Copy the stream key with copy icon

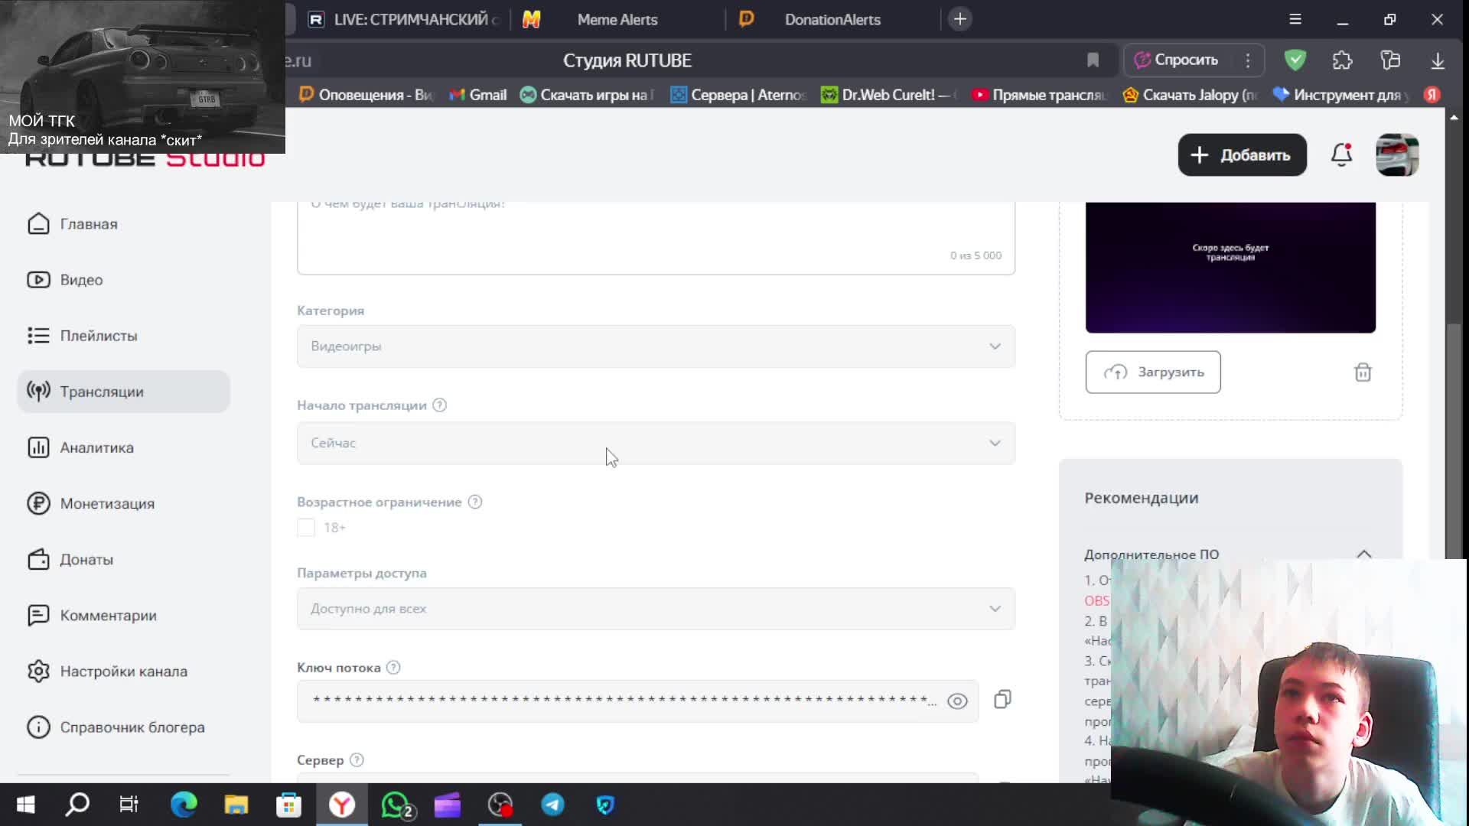pos(1002,700)
